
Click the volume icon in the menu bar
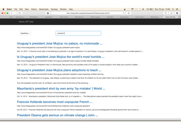tap(143, 9)
